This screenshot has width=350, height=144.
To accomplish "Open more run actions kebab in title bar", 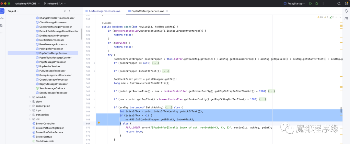I will pos(323,4).
